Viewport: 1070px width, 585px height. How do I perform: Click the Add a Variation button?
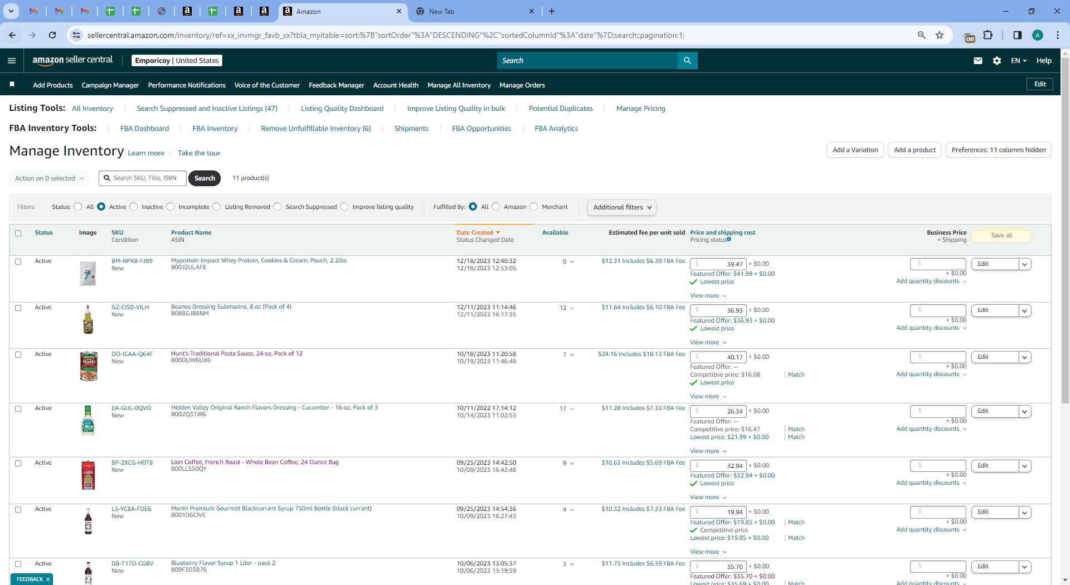click(x=855, y=150)
